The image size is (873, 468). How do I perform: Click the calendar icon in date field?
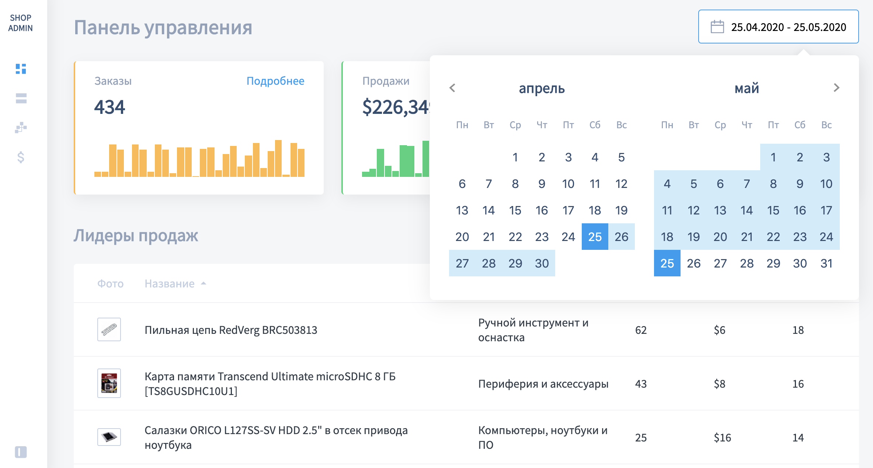point(717,27)
